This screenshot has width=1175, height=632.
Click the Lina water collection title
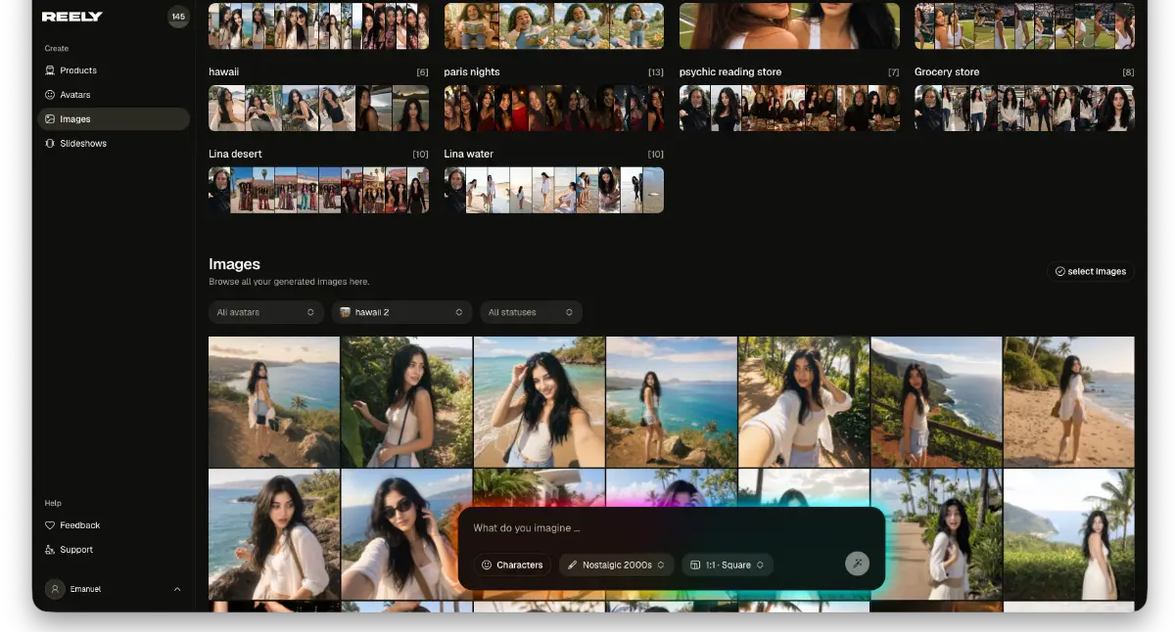pos(469,154)
